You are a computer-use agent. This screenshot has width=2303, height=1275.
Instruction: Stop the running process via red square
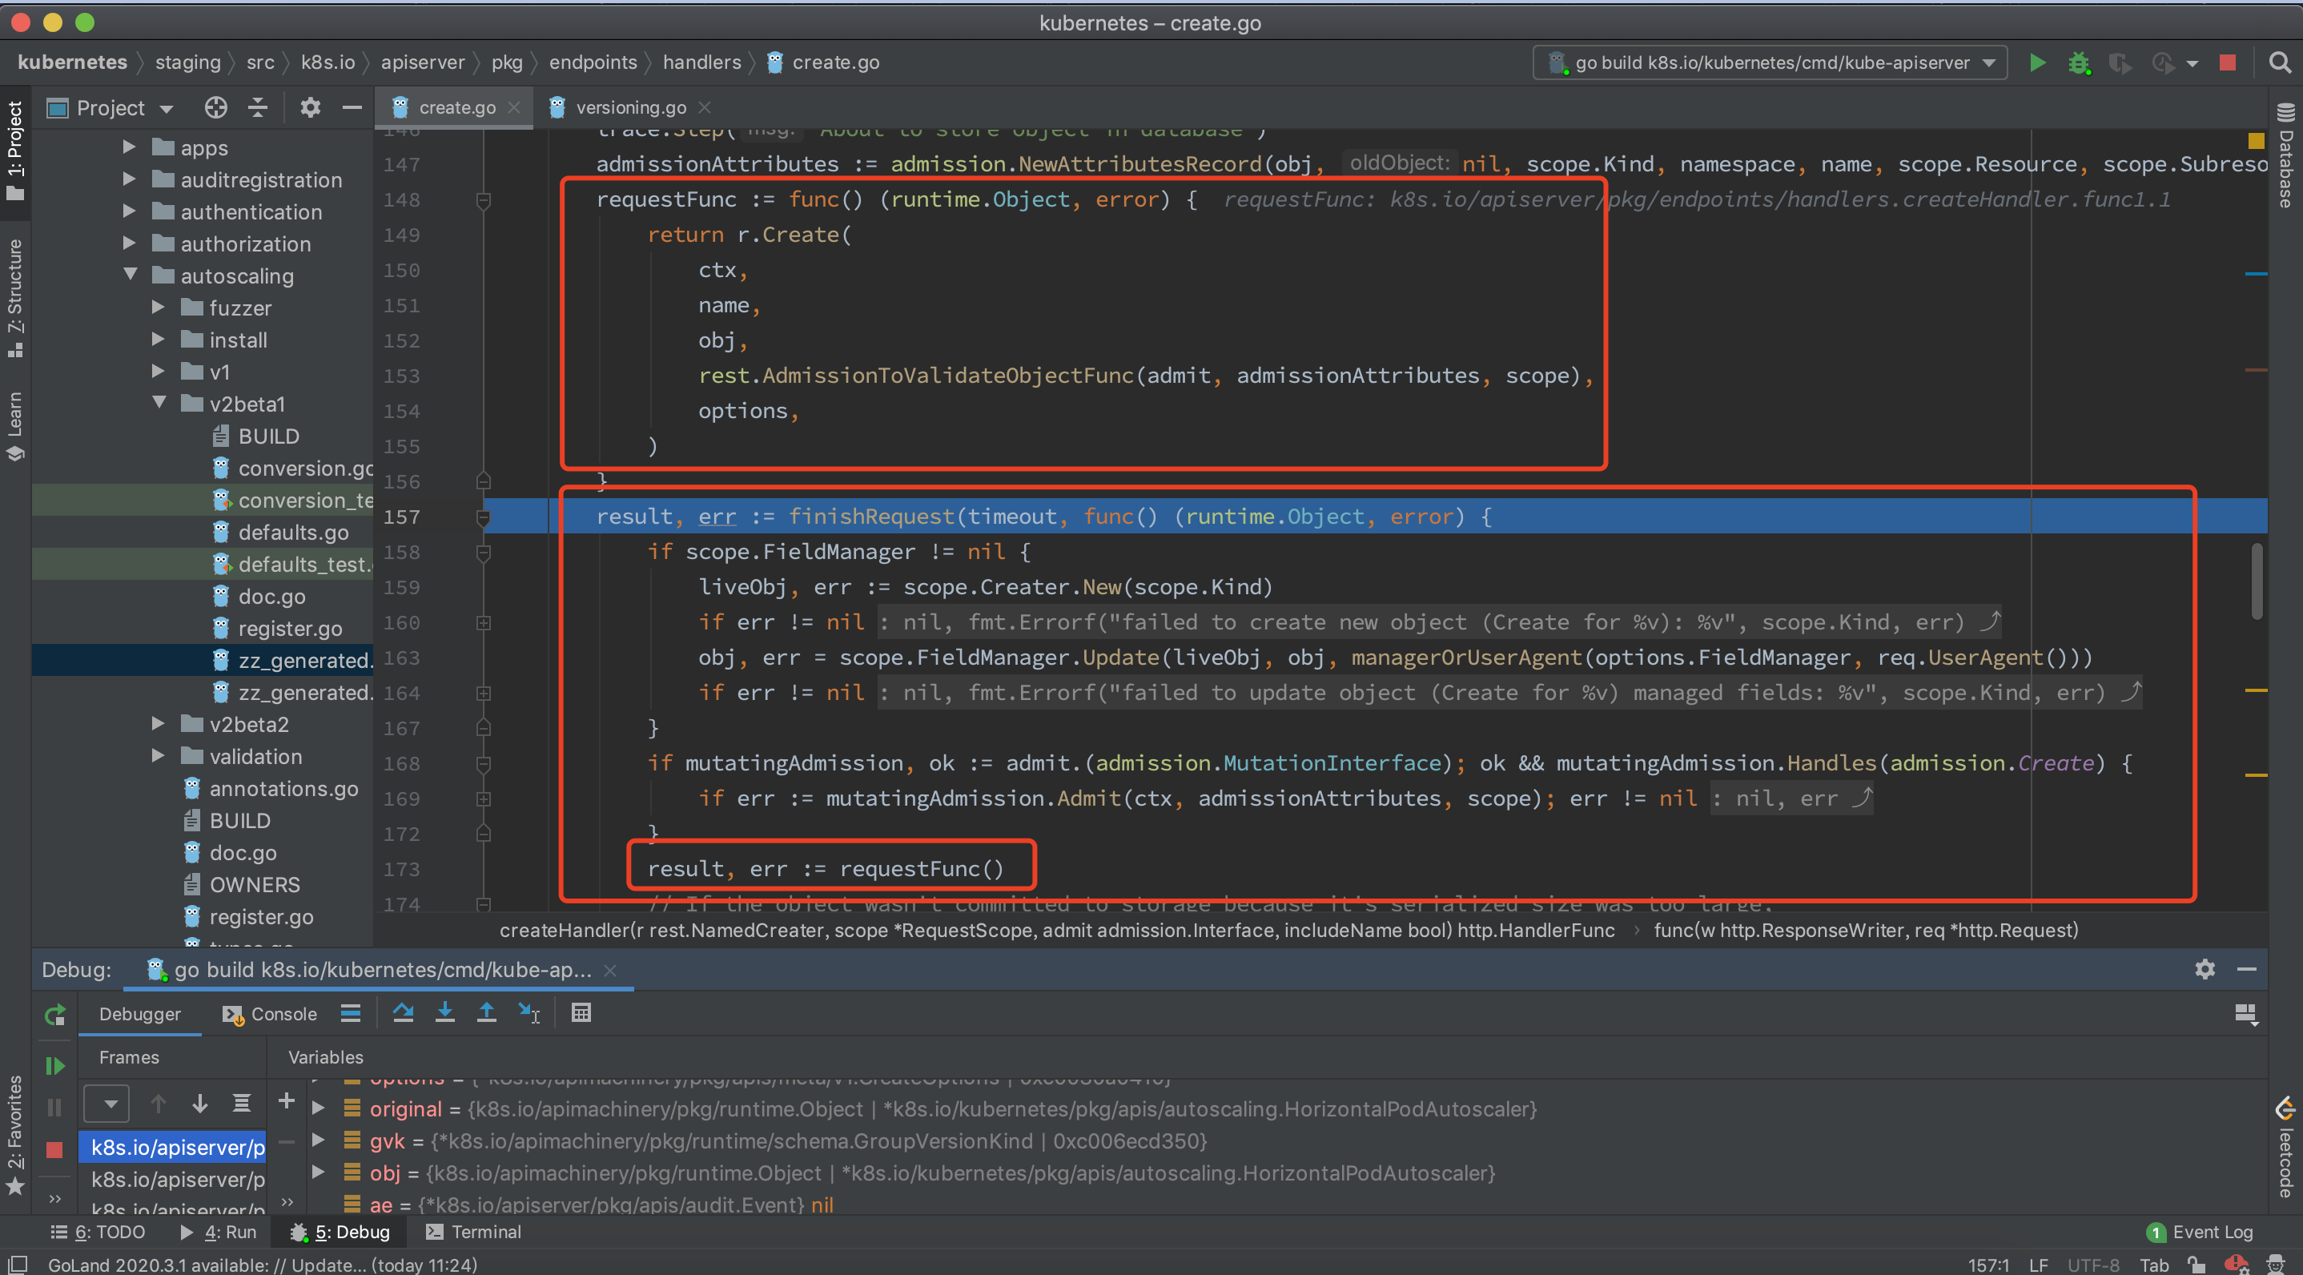(x=2227, y=62)
